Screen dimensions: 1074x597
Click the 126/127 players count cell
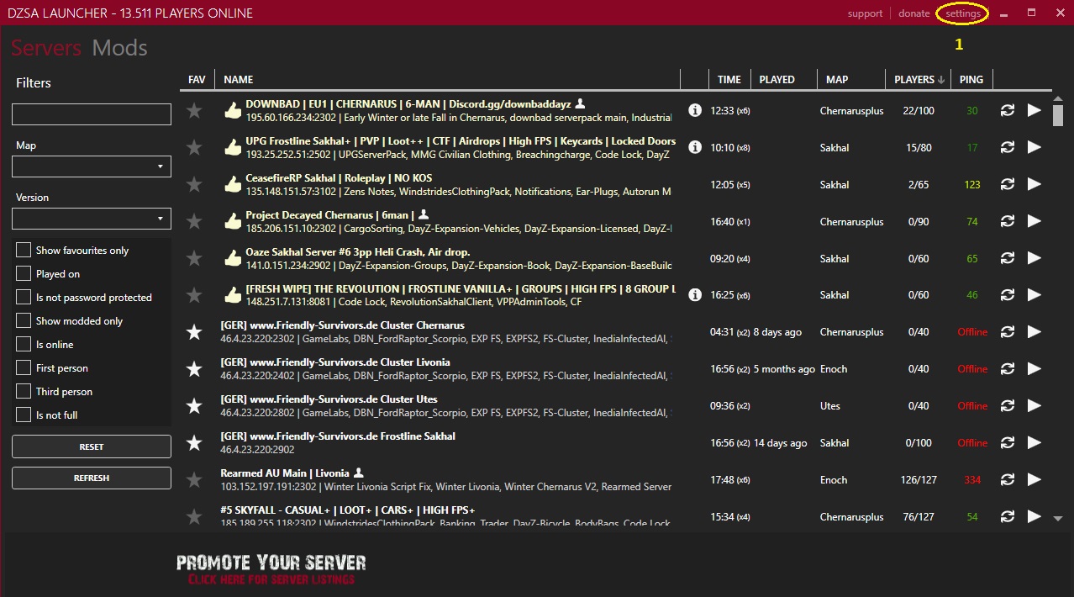tap(917, 480)
